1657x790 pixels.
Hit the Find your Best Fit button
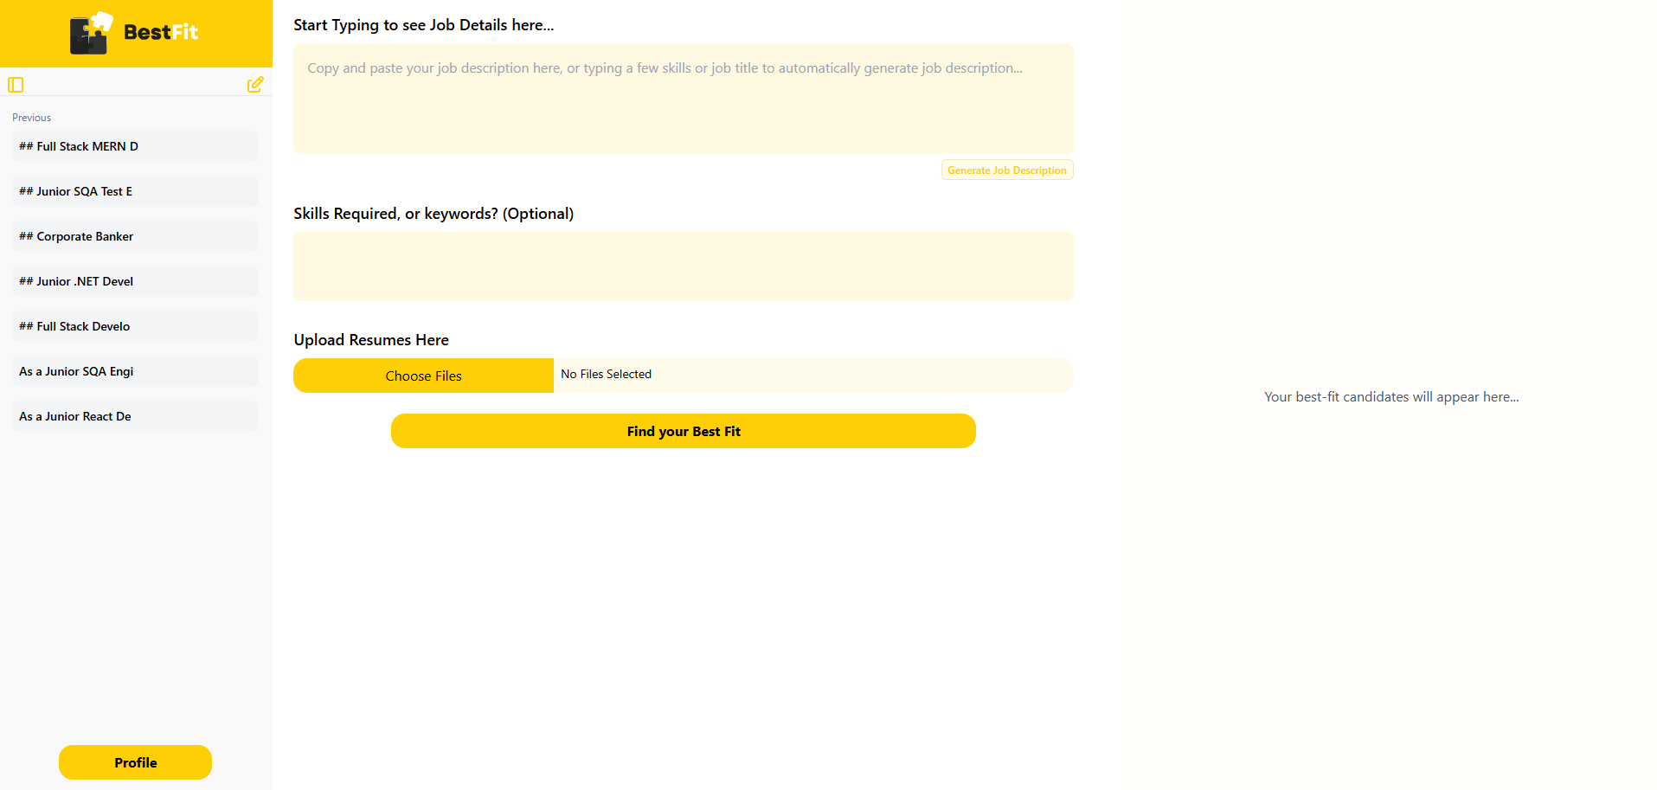683,431
